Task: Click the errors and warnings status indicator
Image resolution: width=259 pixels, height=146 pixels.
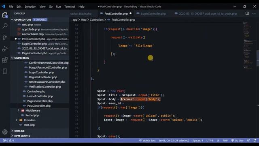Action: click(x=8, y=140)
